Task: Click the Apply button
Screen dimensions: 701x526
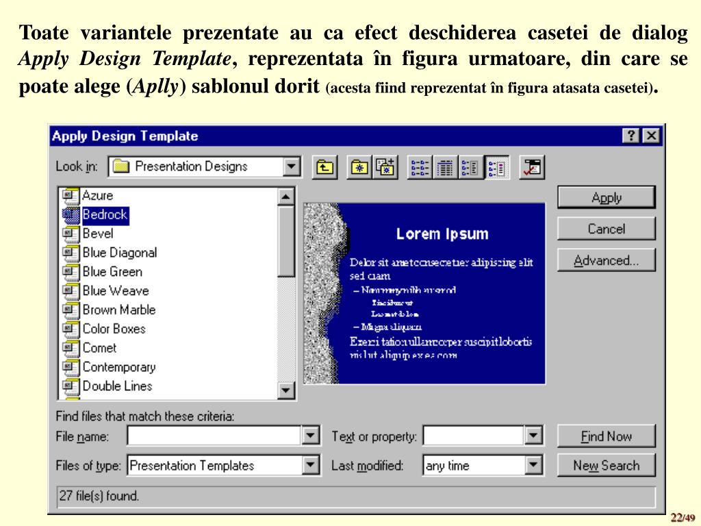Action: click(x=607, y=198)
